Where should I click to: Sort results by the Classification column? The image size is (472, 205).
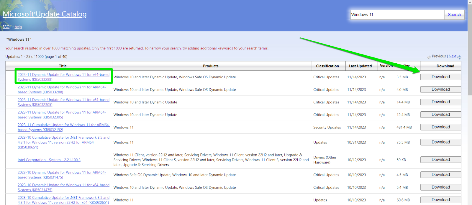(x=327, y=66)
